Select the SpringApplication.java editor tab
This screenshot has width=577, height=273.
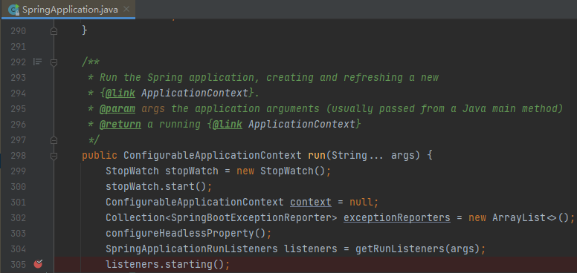(x=68, y=9)
